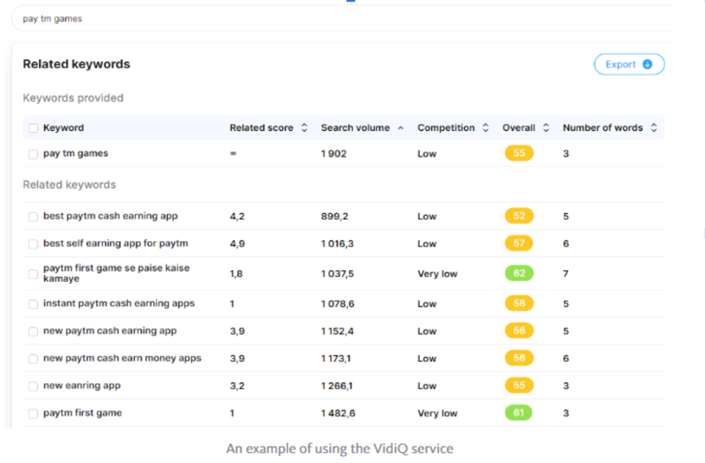
Task: Select 'best paytm cash earning app' checkbox
Action: tap(33, 217)
